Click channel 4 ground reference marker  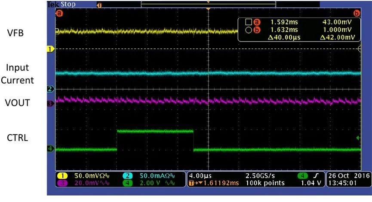[50, 148]
